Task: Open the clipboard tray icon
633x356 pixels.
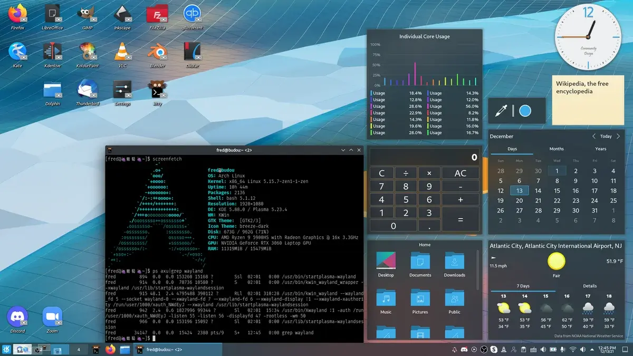Action: pos(523,349)
